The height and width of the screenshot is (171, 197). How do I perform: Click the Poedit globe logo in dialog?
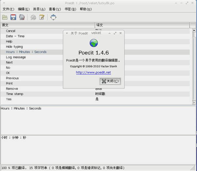point(94,43)
